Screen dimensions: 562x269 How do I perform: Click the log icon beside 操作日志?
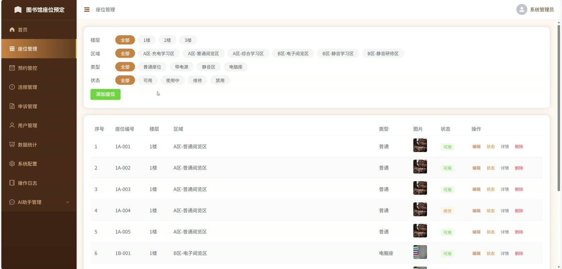tap(12, 182)
